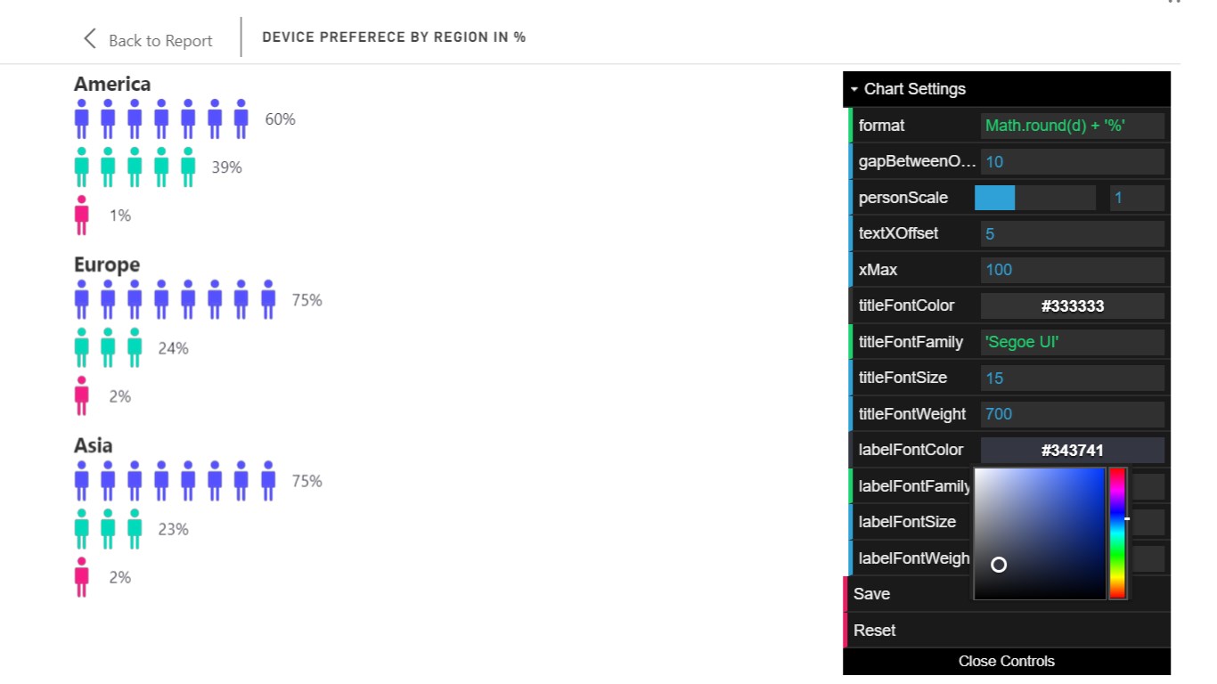This screenshot has width=1217, height=684.
Task: Open the titleFontColor #333333 color picker
Action: point(1072,306)
